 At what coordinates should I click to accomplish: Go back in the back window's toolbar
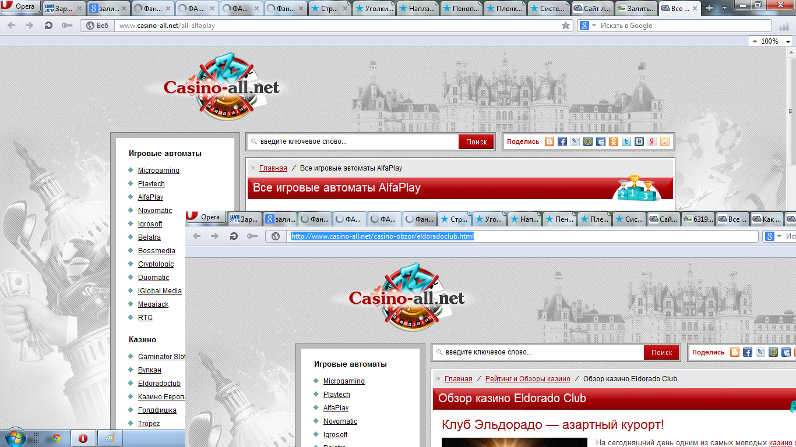(12, 26)
